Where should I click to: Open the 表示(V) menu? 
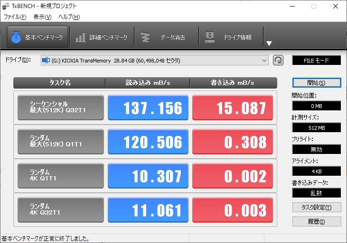(42, 17)
